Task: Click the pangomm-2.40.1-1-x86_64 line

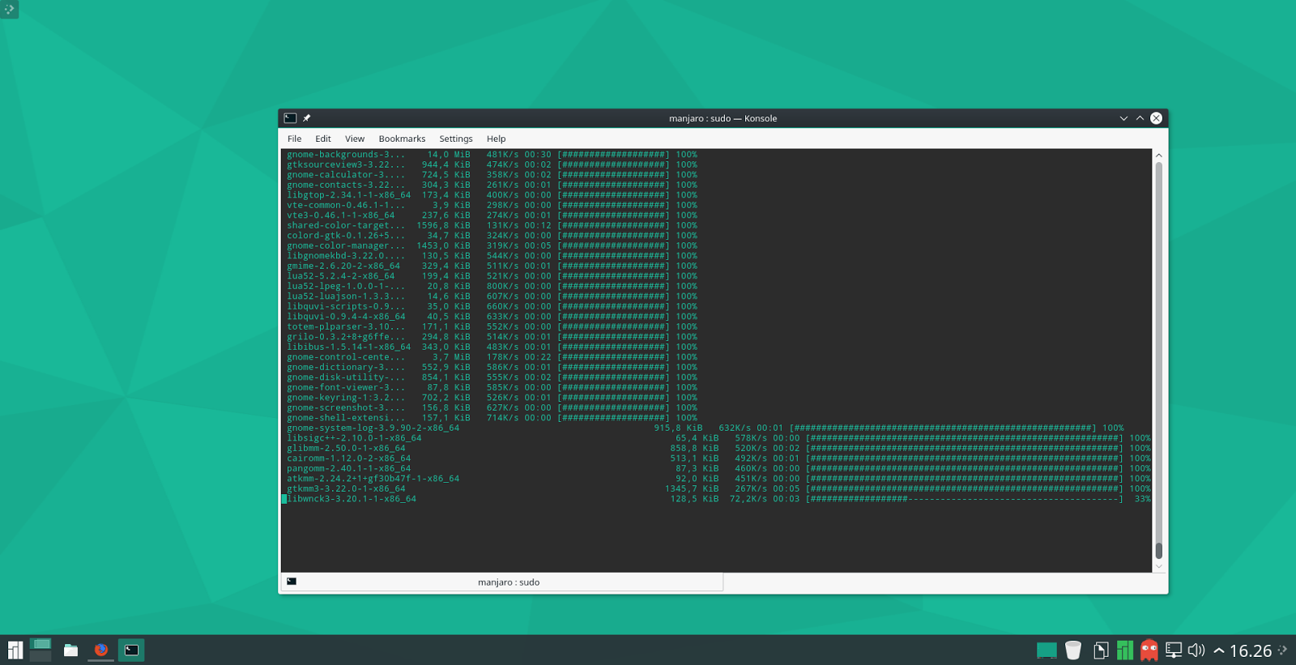Action: coord(718,468)
